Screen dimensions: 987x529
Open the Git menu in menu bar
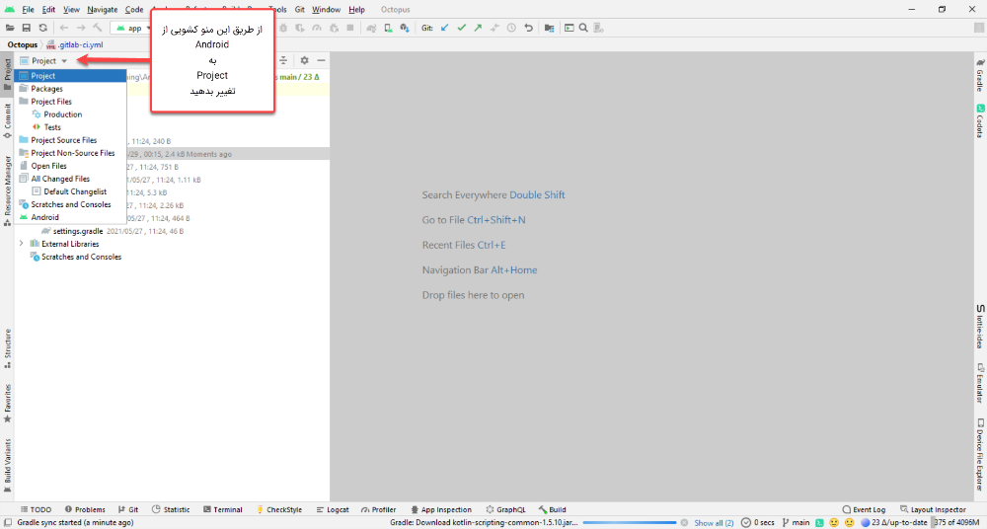click(300, 10)
